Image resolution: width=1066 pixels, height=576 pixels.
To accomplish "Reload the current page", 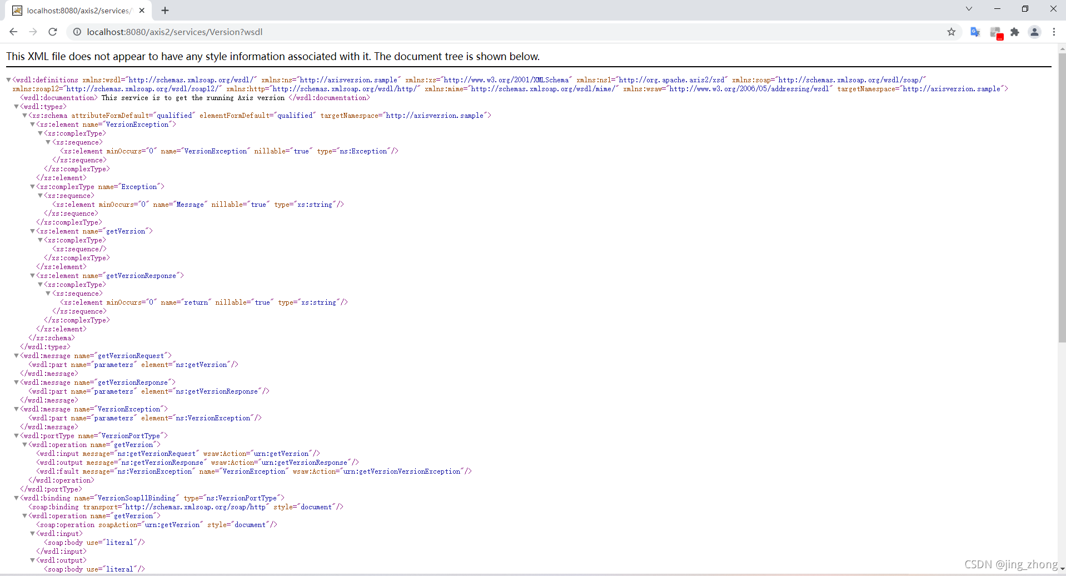I will tap(53, 32).
